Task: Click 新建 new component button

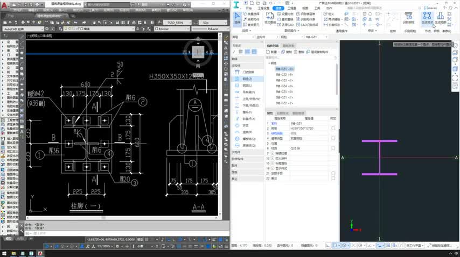Action: click(x=271, y=52)
